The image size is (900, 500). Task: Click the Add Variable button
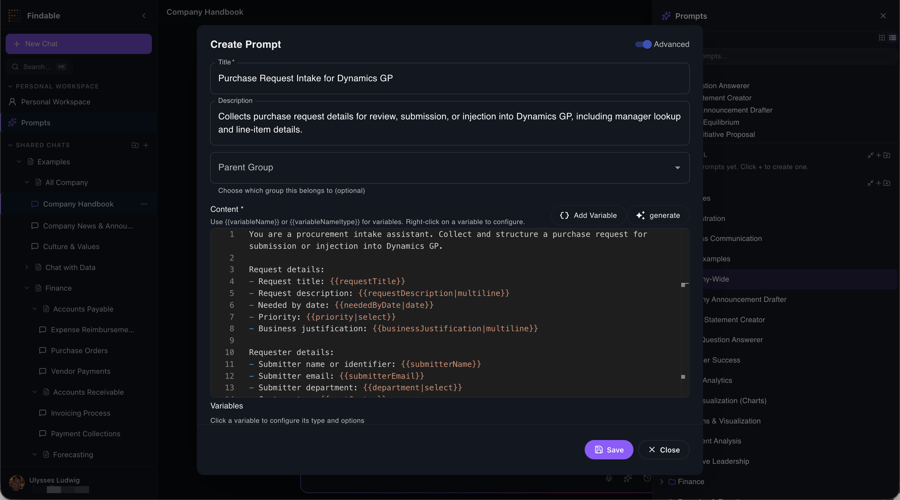[x=588, y=215]
